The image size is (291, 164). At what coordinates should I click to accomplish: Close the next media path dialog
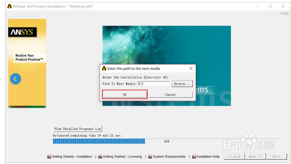pos(191,68)
